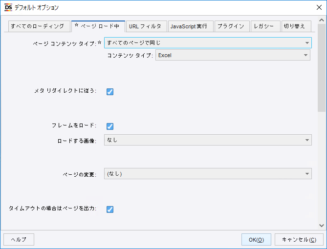The height and width of the screenshot is (249, 327).
Task: Click the DS application icon in title bar
Action: click(8, 7)
